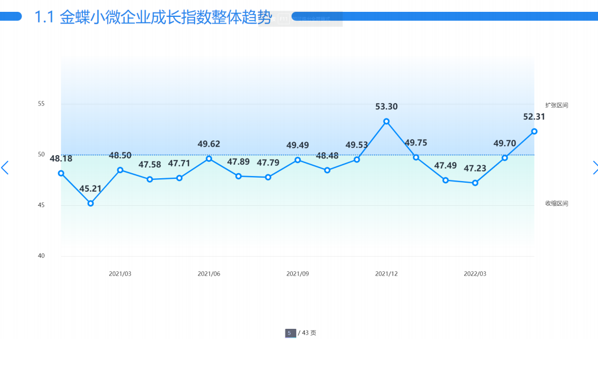Select the 49.62 data point marker
The image size is (598, 370).
click(x=209, y=158)
